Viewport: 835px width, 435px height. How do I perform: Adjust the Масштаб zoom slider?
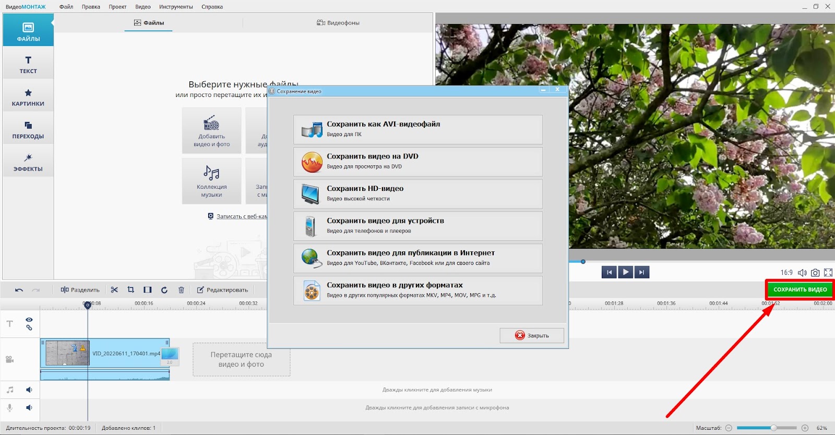(x=773, y=428)
